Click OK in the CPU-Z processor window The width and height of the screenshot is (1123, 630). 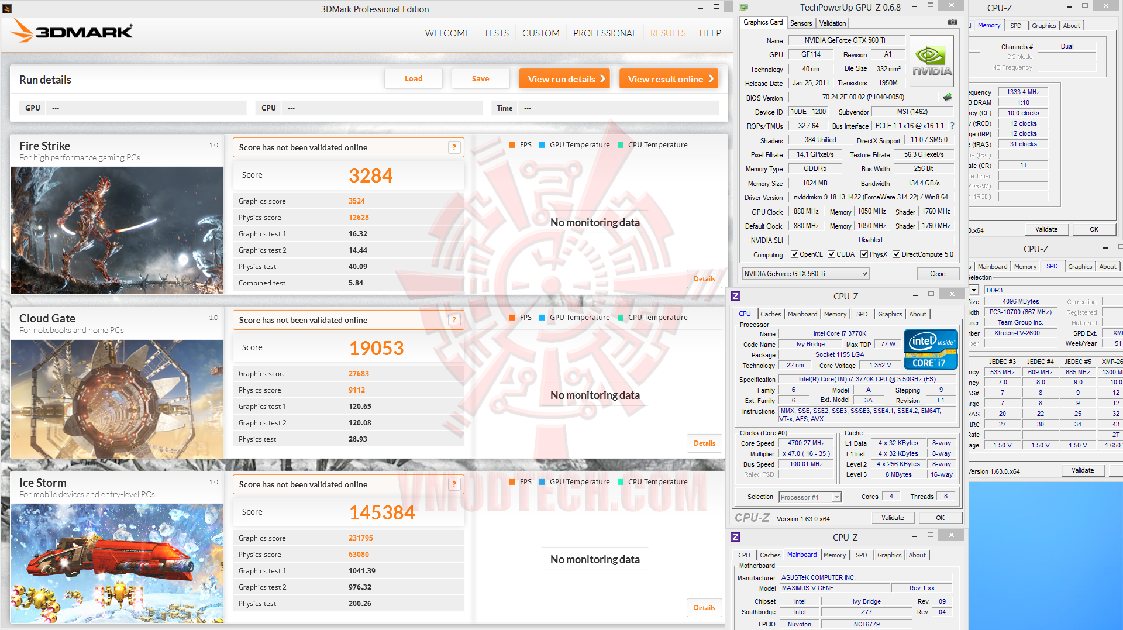click(940, 518)
